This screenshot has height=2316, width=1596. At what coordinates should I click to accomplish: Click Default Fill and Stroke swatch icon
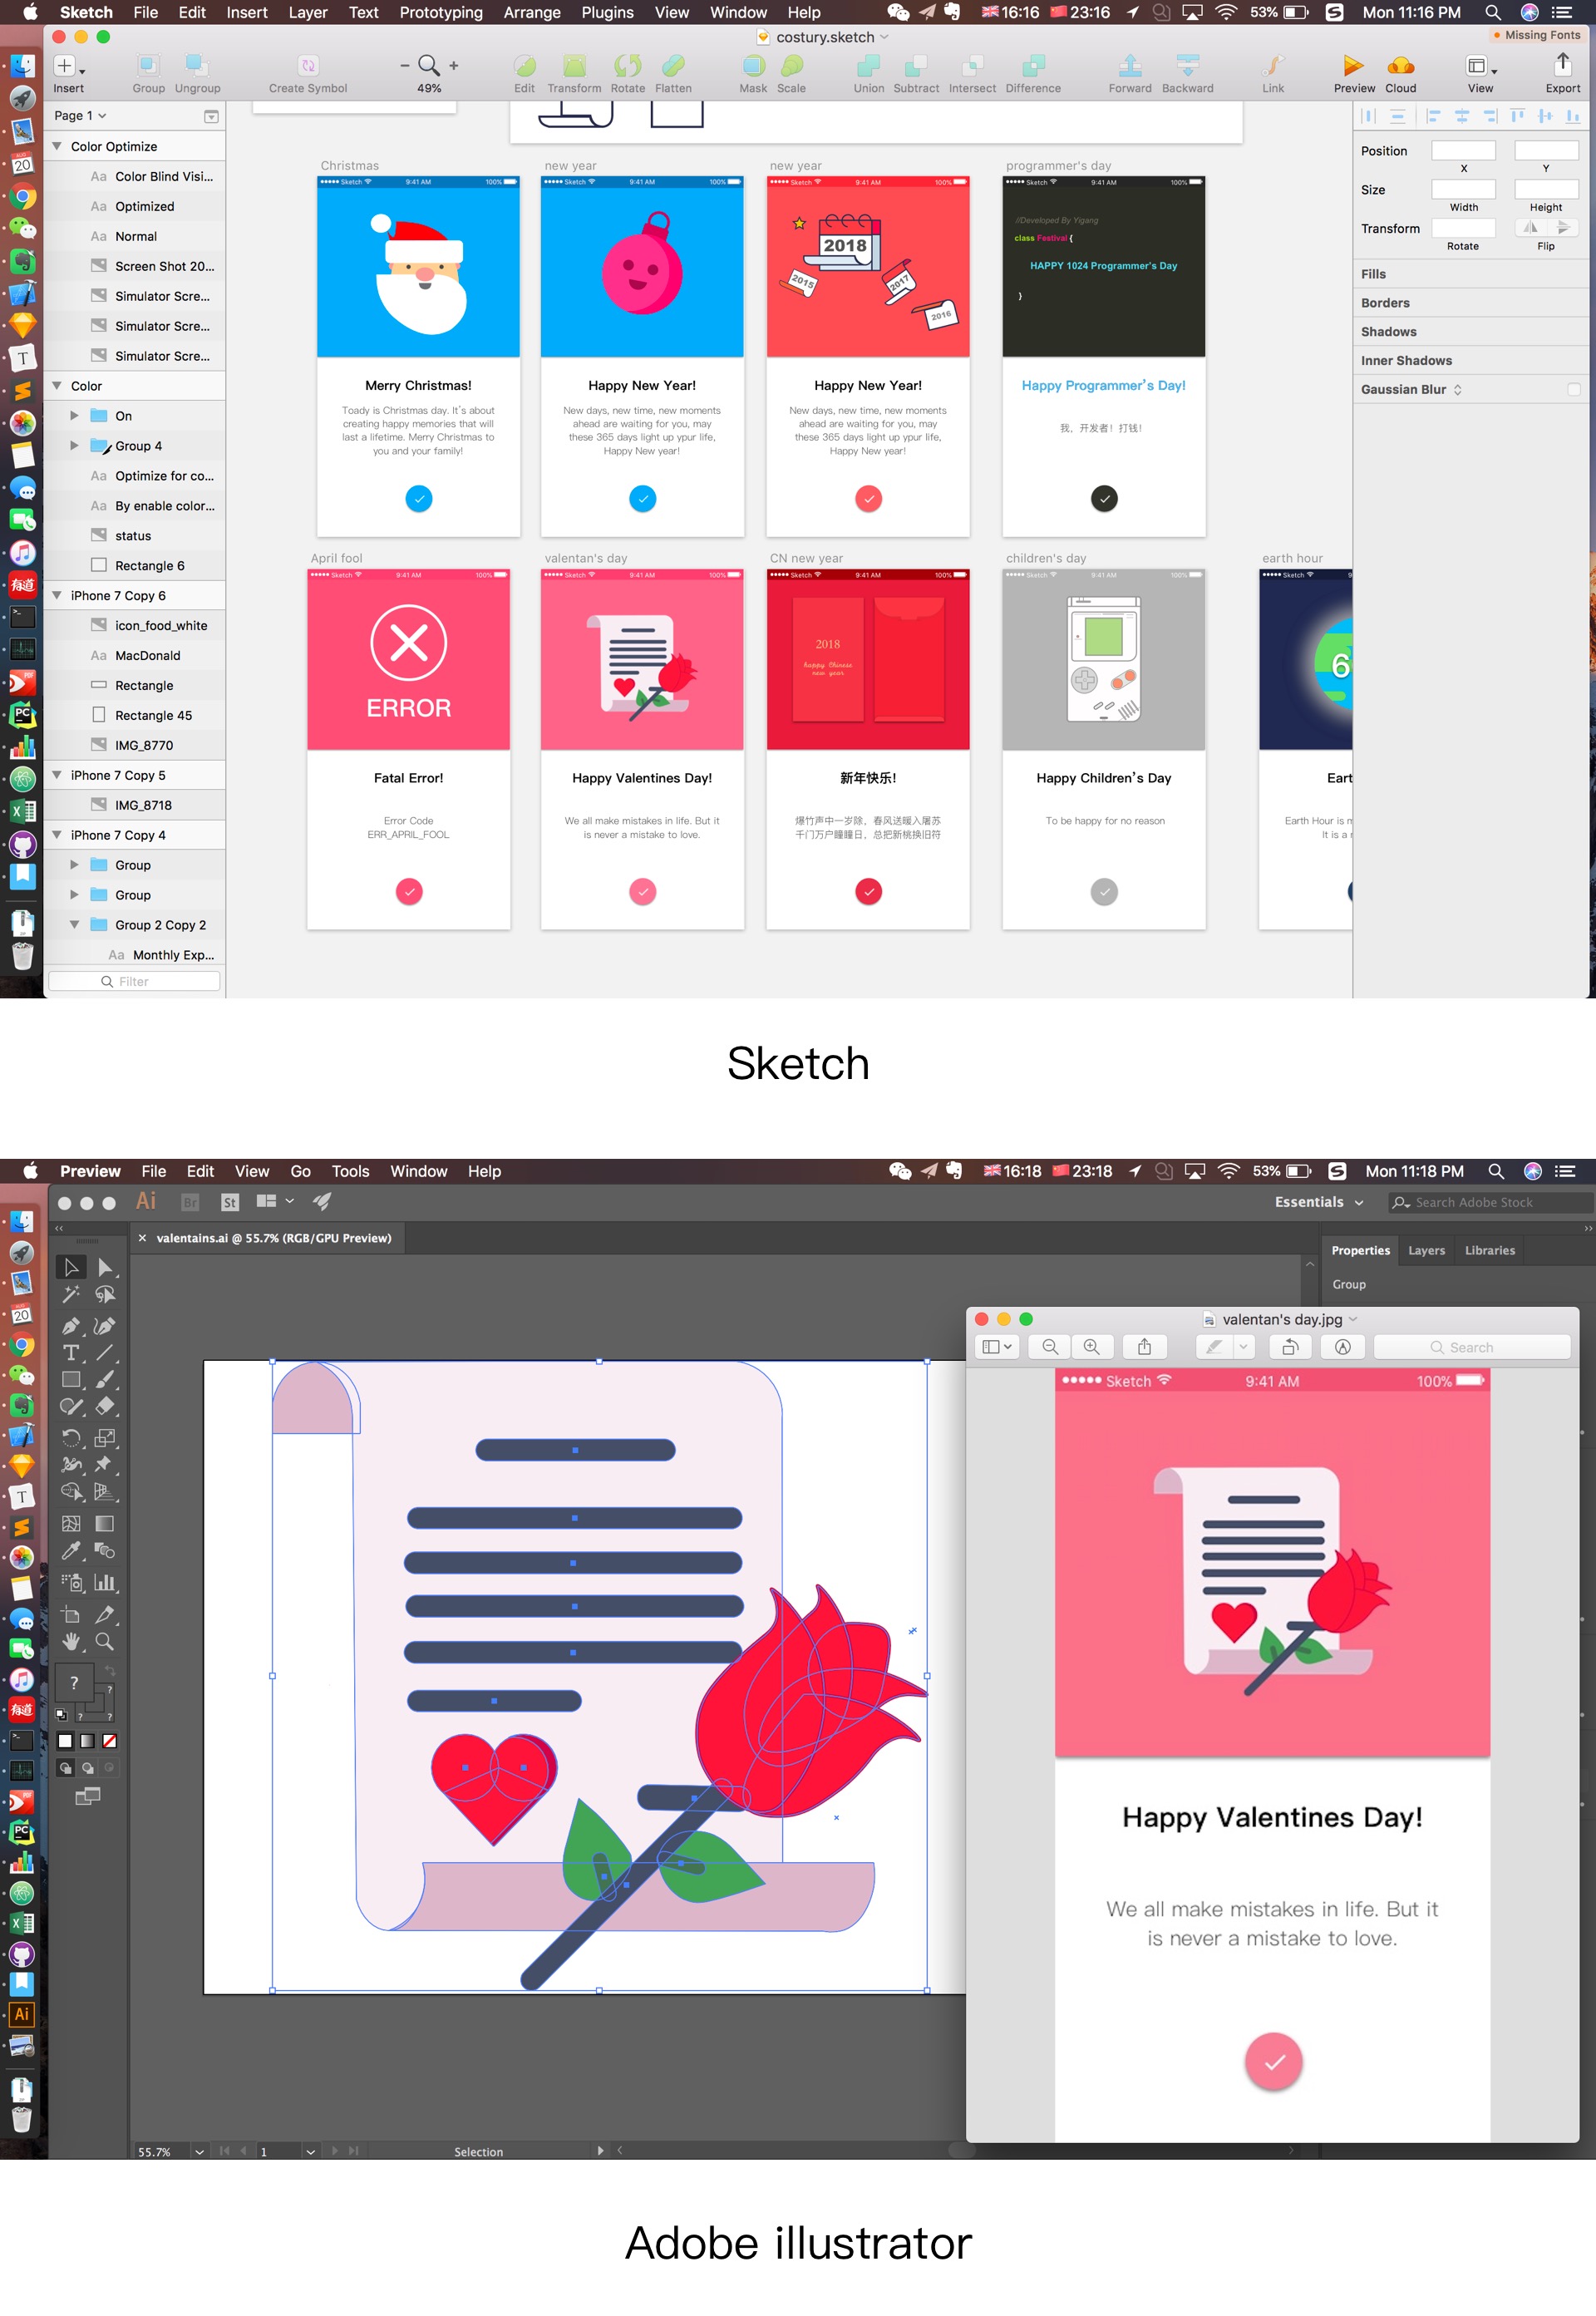coord(61,1715)
